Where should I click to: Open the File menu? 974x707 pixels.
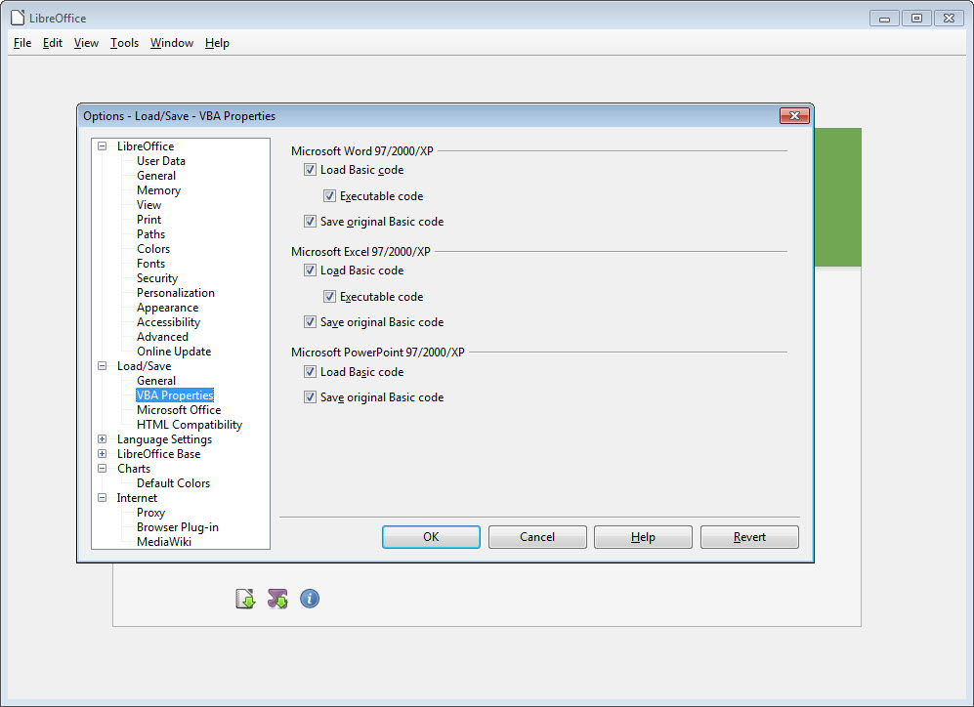pyautogui.click(x=22, y=43)
